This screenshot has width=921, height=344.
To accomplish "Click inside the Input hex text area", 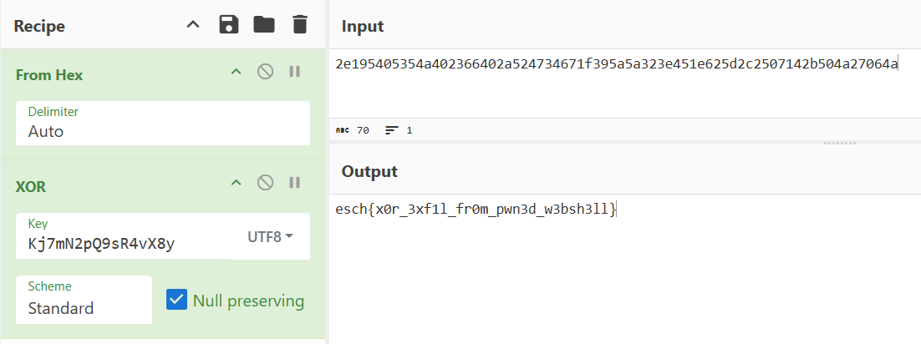I will coord(625,83).
